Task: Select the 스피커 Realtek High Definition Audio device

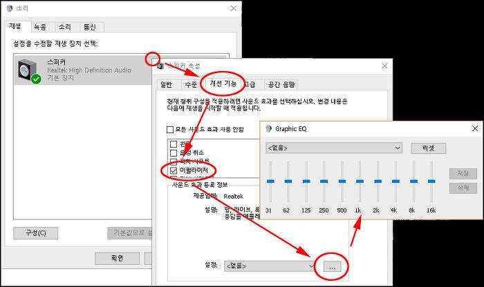Action: (84, 70)
